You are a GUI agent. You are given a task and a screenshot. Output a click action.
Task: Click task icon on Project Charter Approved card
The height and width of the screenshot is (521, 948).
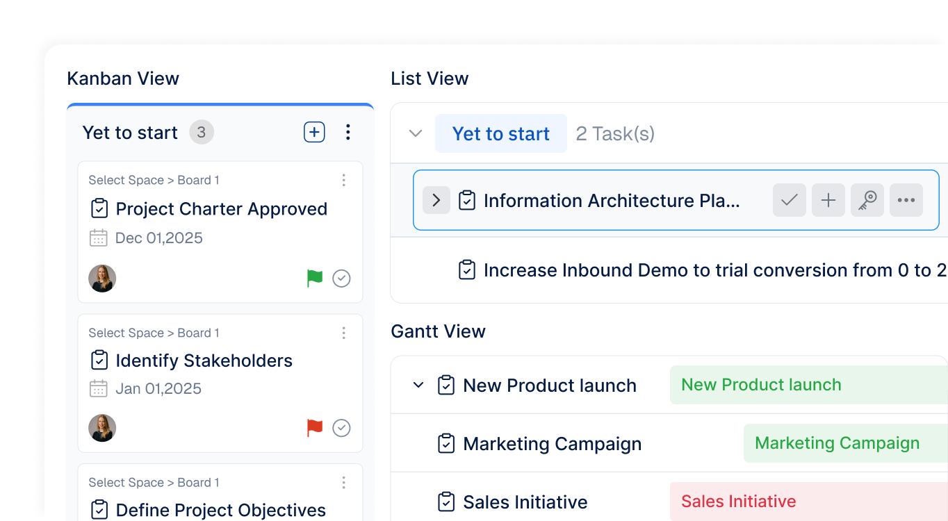pos(99,208)
